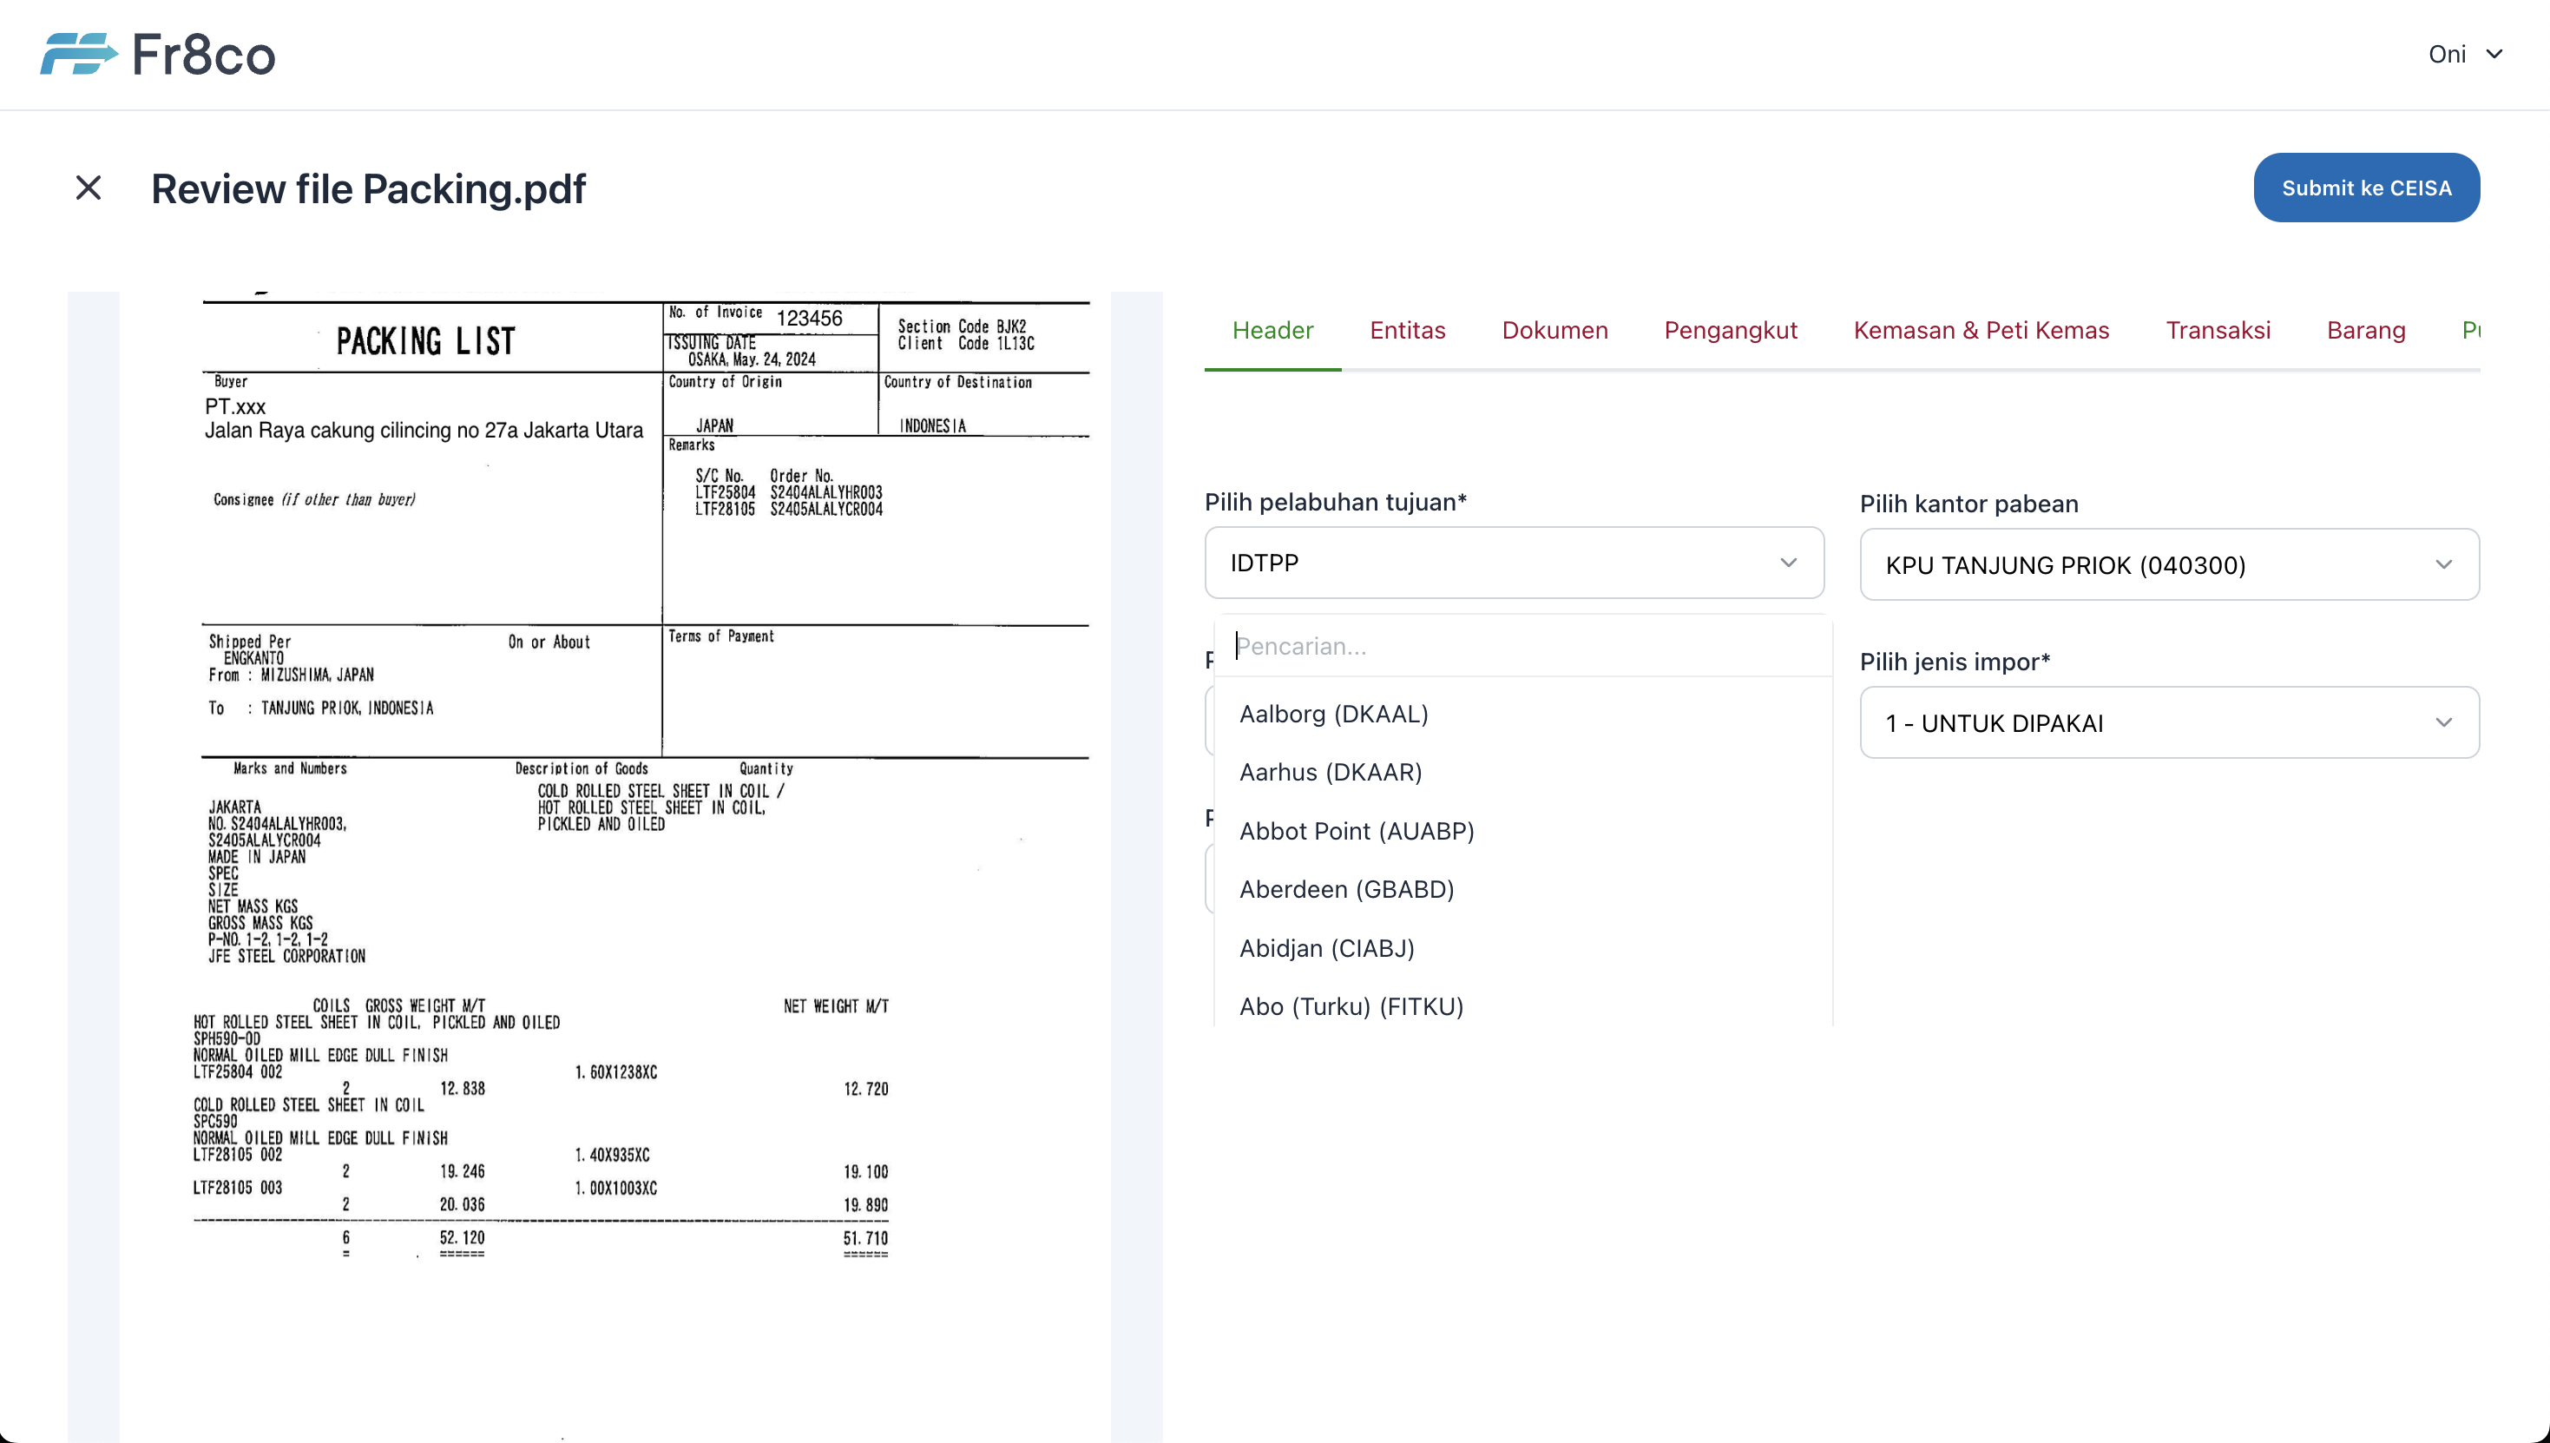This screenshot has height=1443, width=2550.
Task: Open the Oni user menu chevron
Action: (2494, 54)
